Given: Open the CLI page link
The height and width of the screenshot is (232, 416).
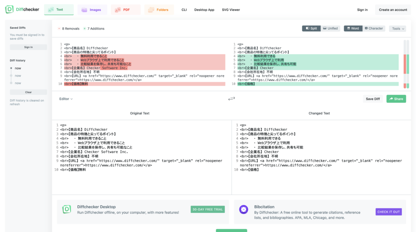Looking at the screenshot, I should point(184,10).
